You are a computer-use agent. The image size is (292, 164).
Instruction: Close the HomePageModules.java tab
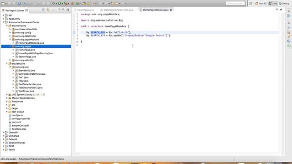(x=171, y=10)
